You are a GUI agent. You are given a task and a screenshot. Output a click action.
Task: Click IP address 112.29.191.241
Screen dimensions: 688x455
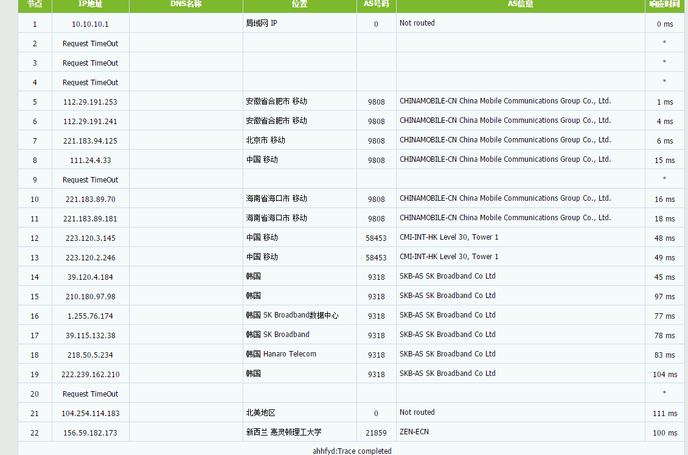[x=90, y=122]
